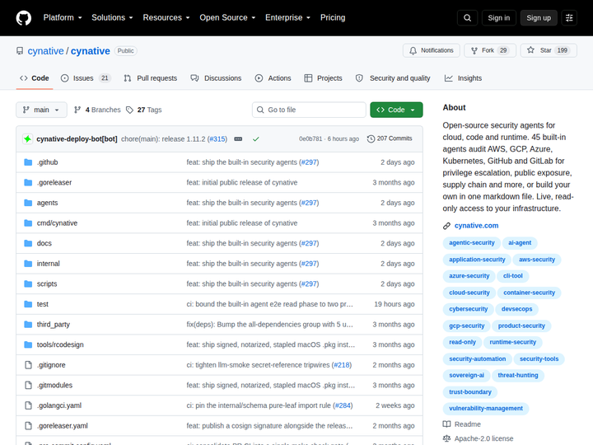Expand the Resources menu
Viewport: 593px width, 445px height.
166,18
